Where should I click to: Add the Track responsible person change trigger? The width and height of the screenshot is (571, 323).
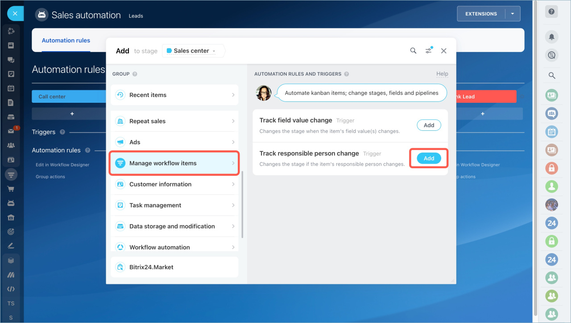429,158
